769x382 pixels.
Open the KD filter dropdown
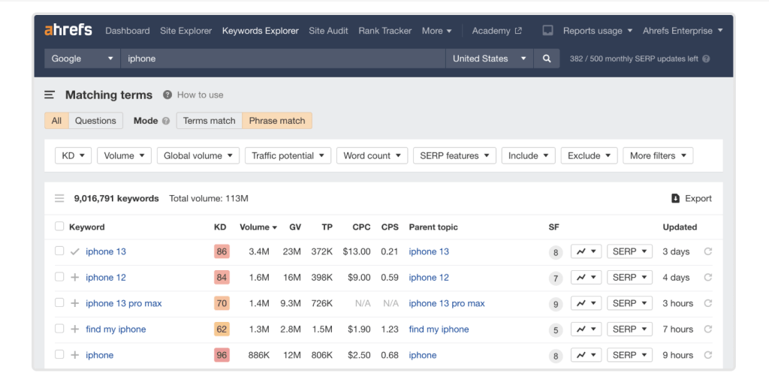point(73,155)
